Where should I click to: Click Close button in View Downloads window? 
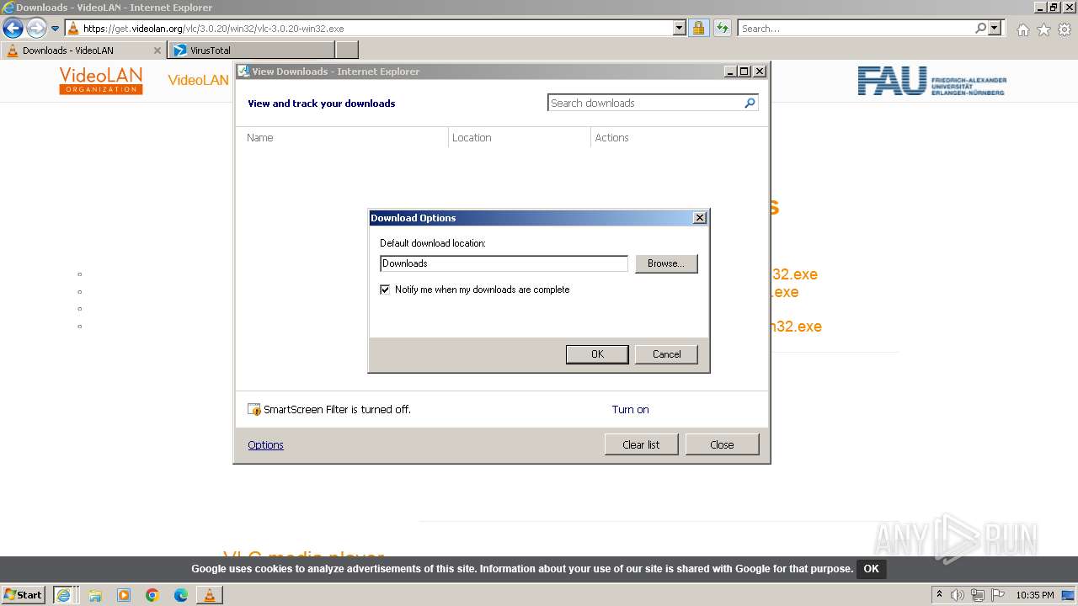click(722, 444)
